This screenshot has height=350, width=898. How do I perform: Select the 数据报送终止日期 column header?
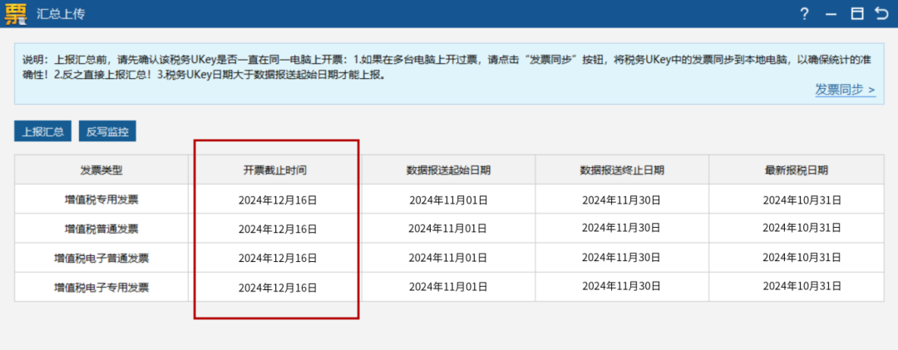(x=622, y=170)
